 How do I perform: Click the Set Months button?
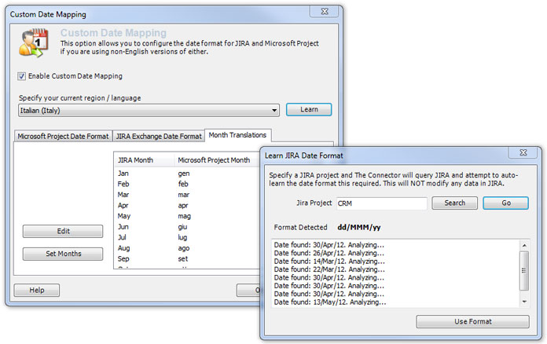coord(63,254)
